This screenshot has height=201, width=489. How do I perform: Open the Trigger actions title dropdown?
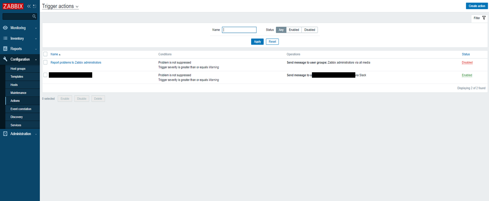coord(60,6)
